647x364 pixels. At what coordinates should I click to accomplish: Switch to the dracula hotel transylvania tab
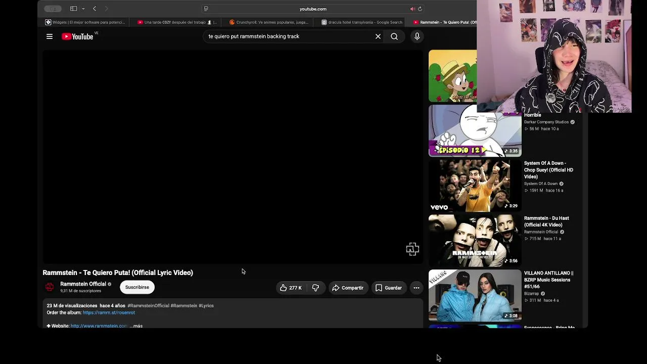point(361,22)
